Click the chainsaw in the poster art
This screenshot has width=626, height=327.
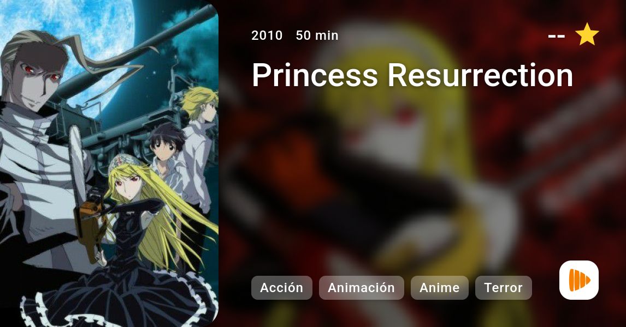84,191
